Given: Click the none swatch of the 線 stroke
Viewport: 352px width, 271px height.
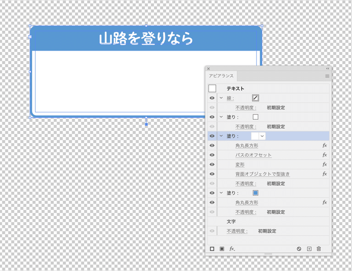Looking at the screenshot, I should pyautogui.click(x=256, y=98).
